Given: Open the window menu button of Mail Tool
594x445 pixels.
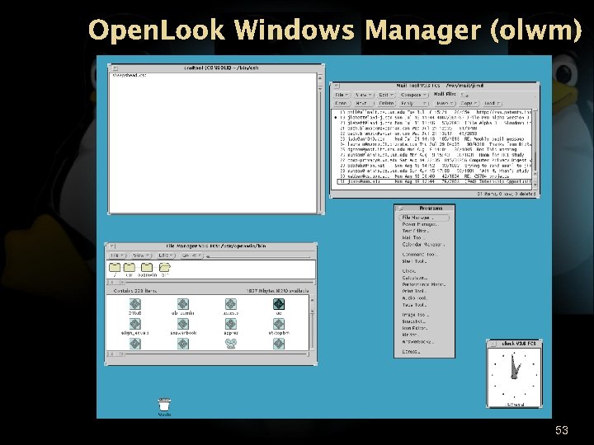Looking at the screenshot, I should (337, 86).
